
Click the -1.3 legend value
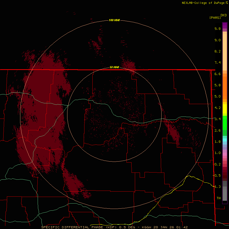(217, 187)
